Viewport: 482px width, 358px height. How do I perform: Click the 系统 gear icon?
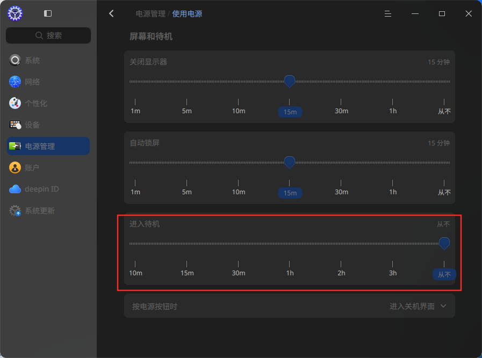15,60
